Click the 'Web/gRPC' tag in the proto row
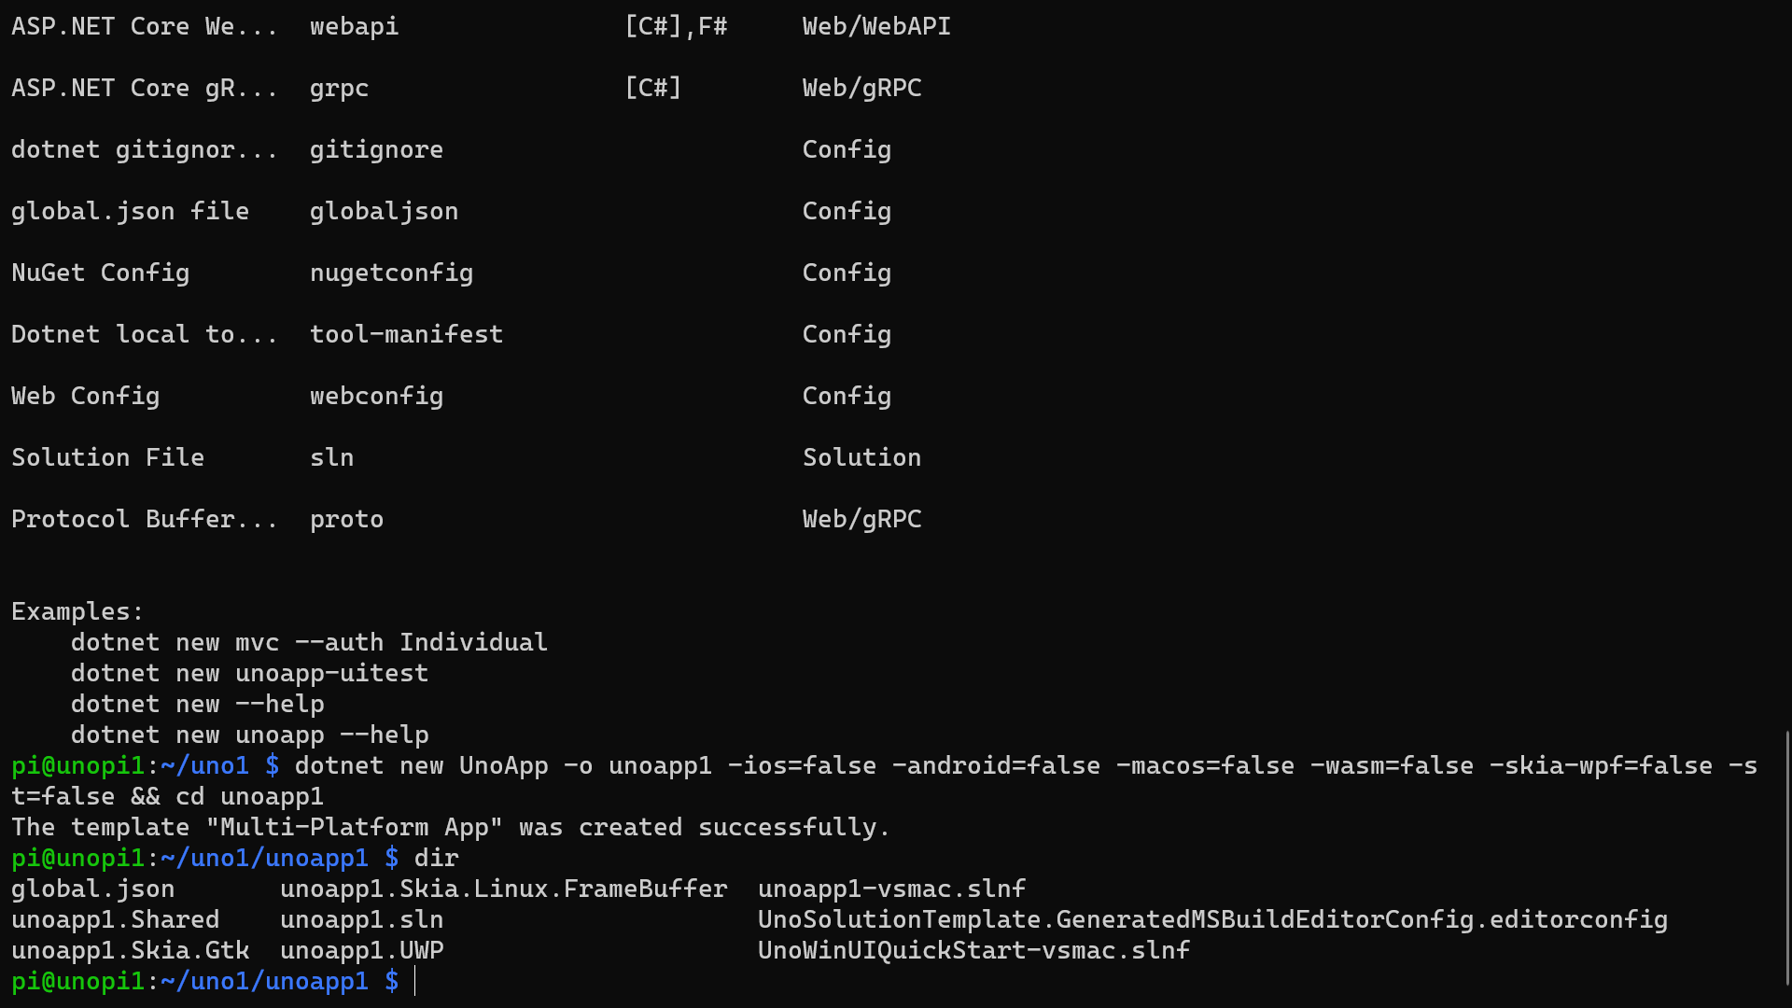This screenshot has height=1008, width=1792. click(861, 519)
